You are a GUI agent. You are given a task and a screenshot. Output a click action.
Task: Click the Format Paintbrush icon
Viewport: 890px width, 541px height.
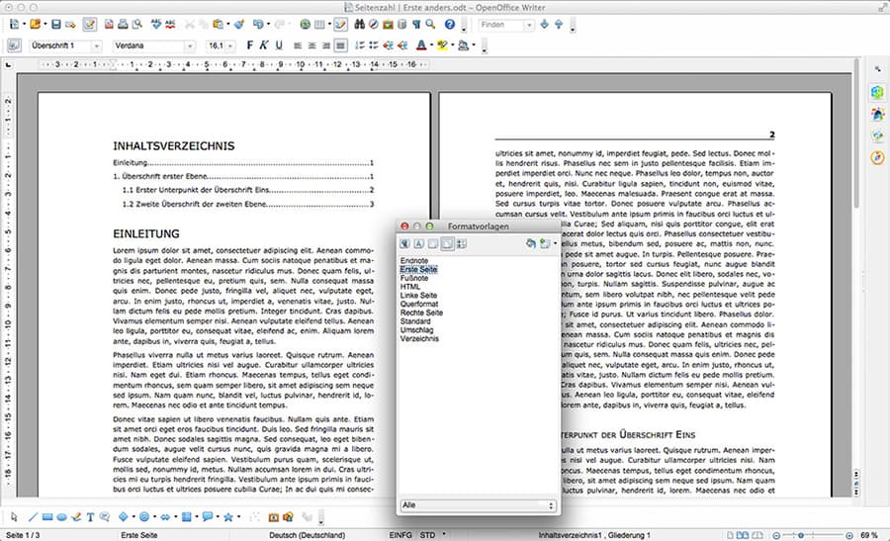coord(239,25)
